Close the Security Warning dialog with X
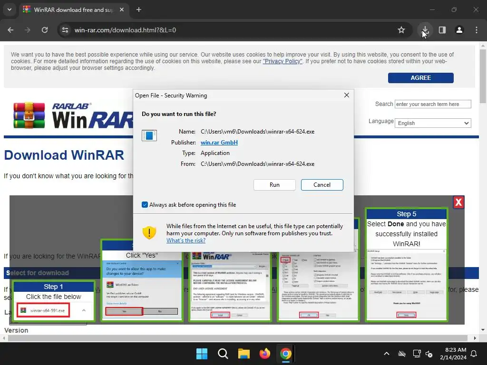 (x=347, y=95)
